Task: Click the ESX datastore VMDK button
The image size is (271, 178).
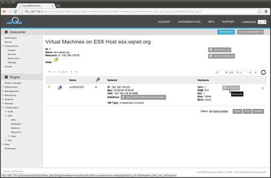Action: (143, 97)
